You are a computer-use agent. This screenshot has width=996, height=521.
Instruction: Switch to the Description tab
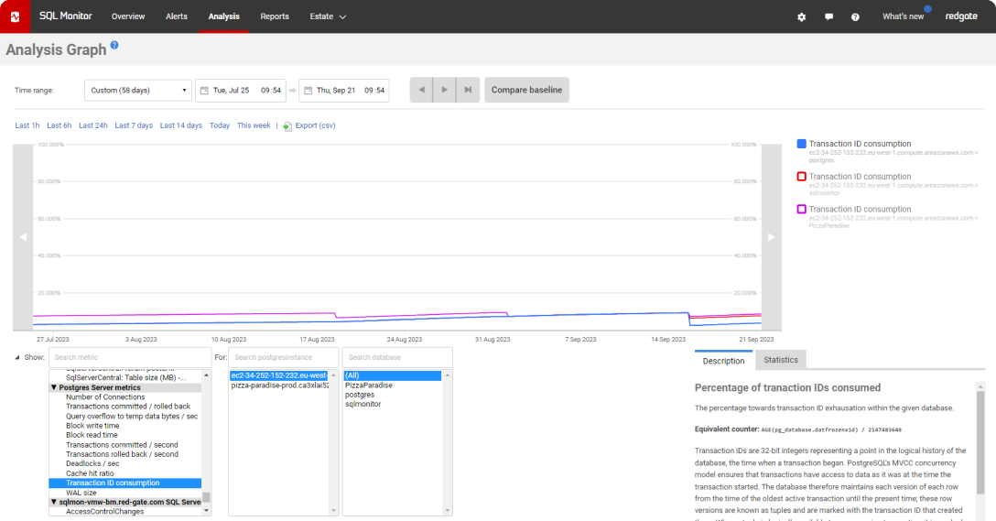(x=723, y=360)
